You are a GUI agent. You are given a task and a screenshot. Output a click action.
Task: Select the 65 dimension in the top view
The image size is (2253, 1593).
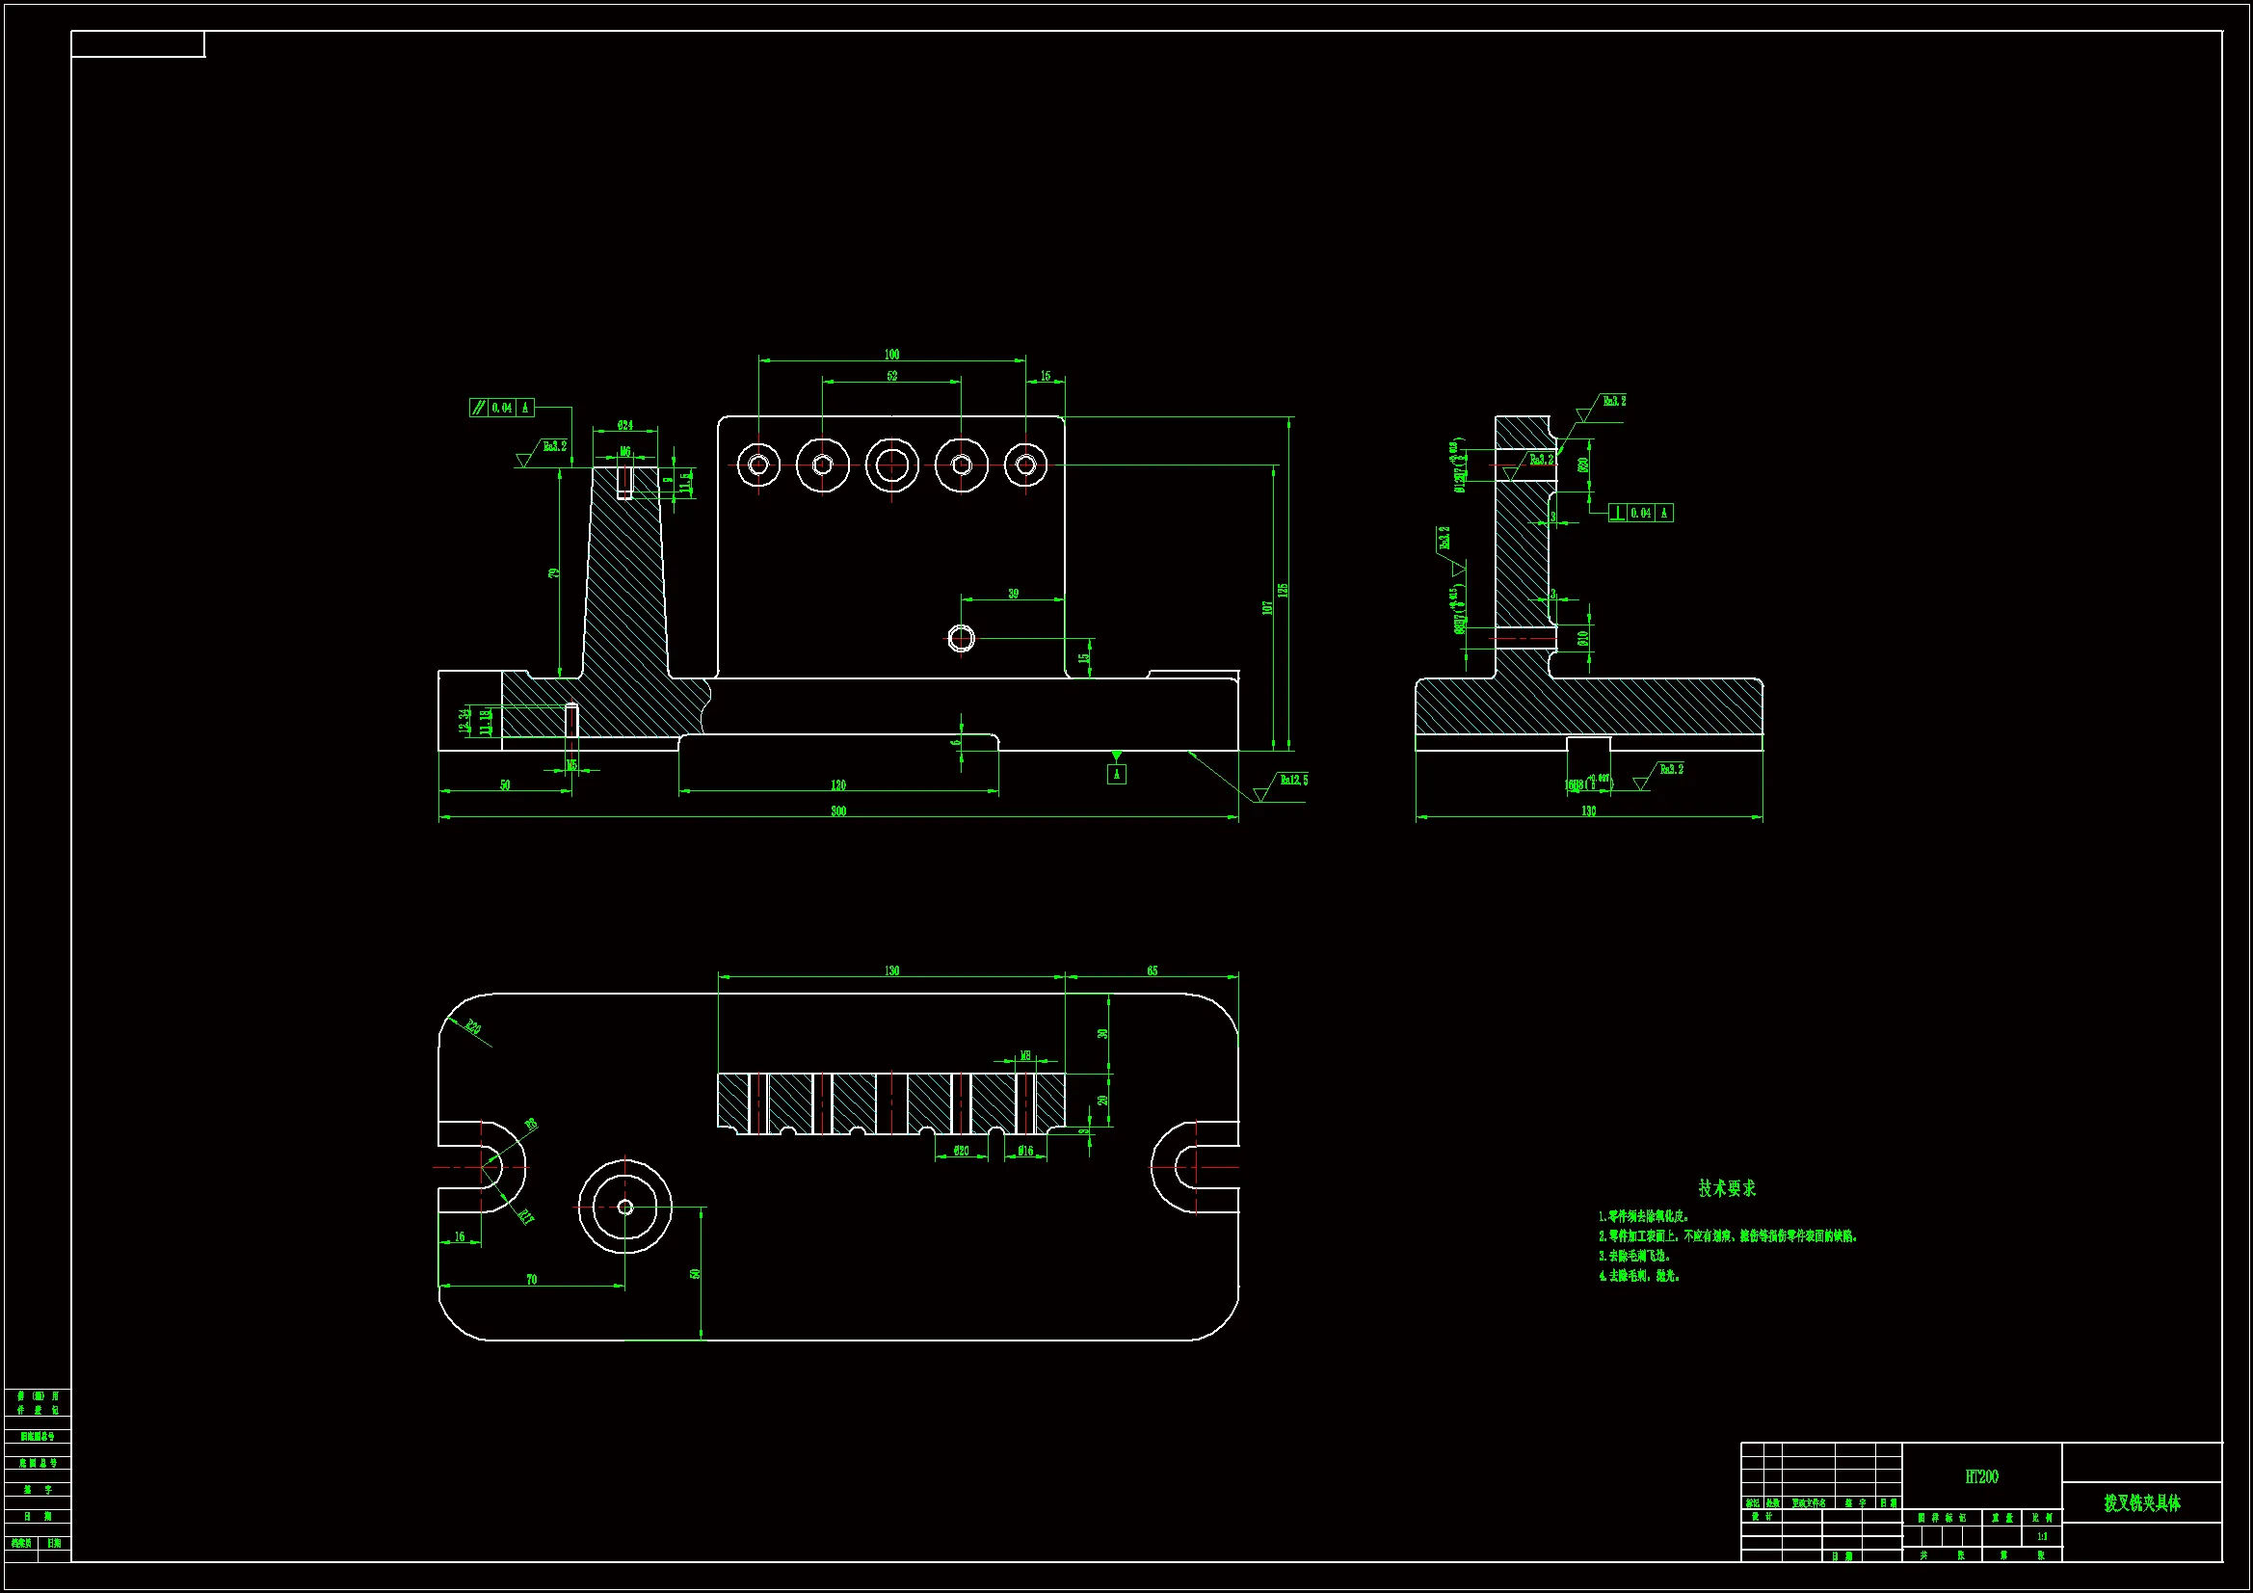[1152, 970]
